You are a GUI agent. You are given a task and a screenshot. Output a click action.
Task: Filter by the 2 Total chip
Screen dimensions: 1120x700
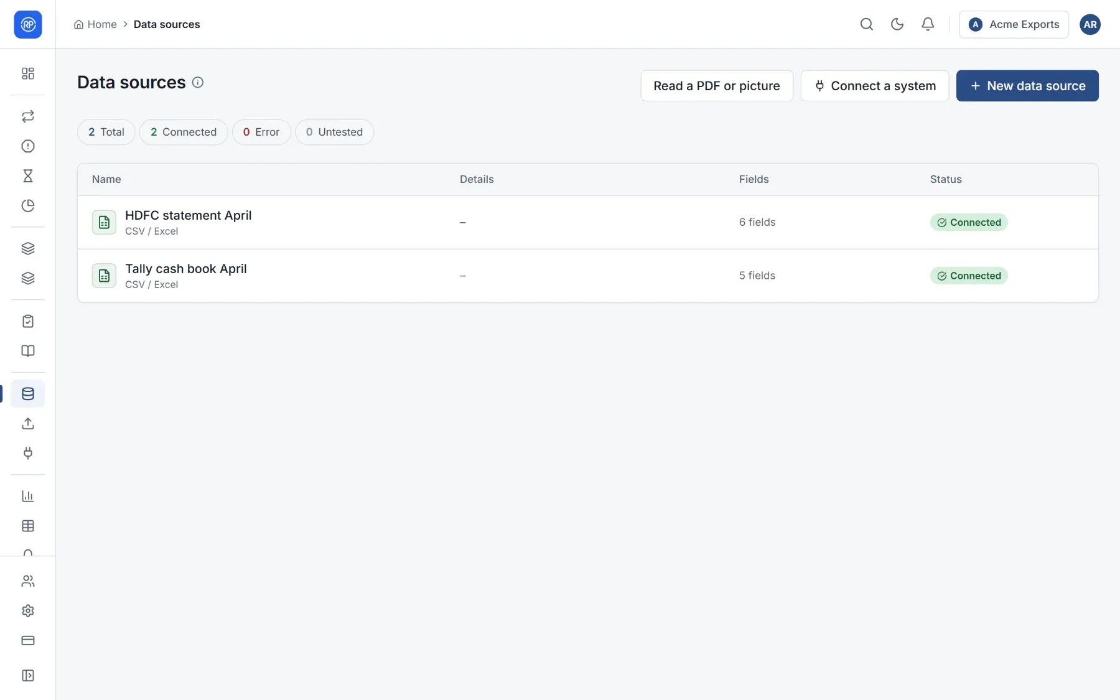point(106,132)
